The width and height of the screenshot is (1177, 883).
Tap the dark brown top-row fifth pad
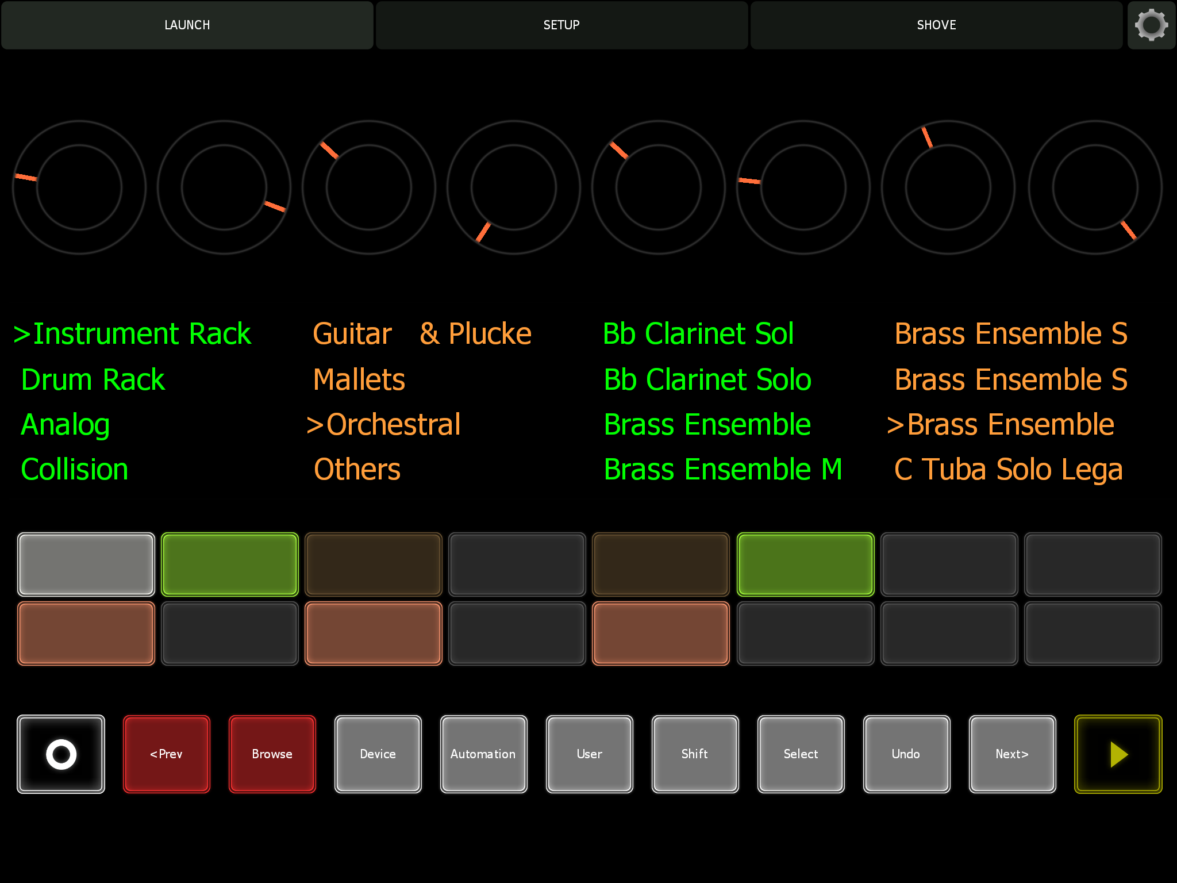point(661,565)
